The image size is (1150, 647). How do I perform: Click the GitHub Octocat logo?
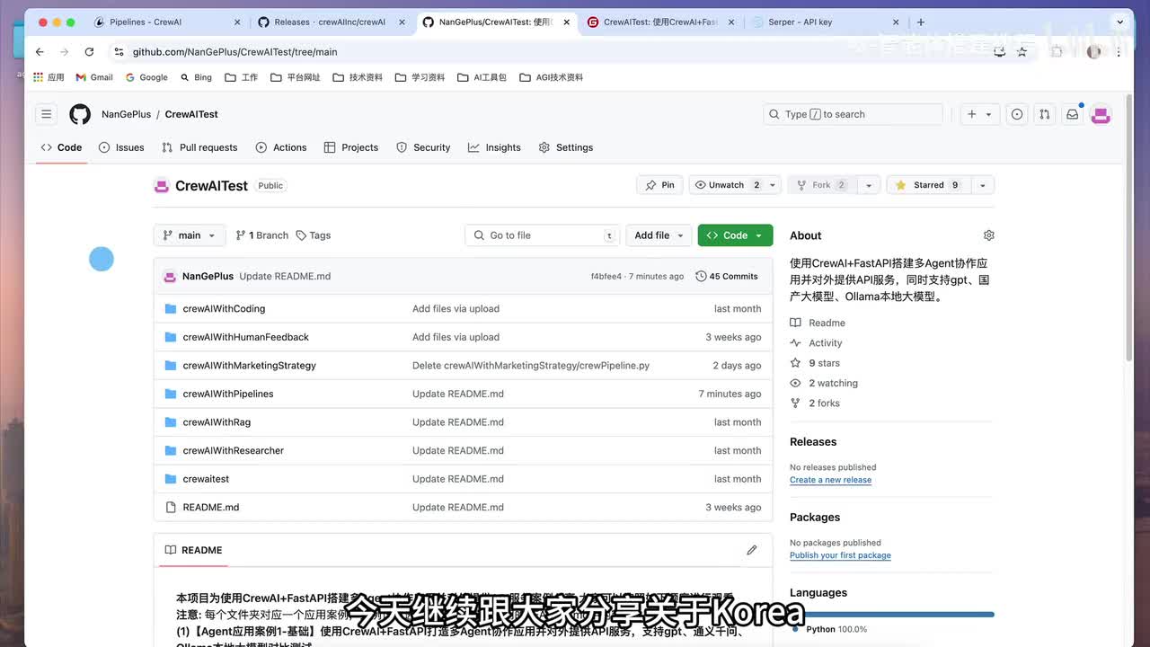80,114
